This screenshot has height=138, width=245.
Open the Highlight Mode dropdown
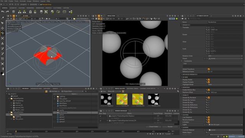point(225,84)
